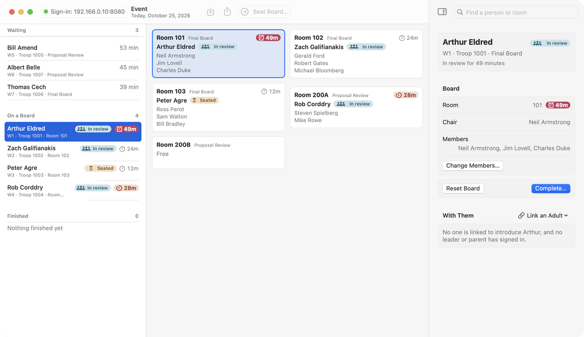Click the In review badge in Arthur Eldred sidebar row
Screen dimensions: 584x337
93,129
